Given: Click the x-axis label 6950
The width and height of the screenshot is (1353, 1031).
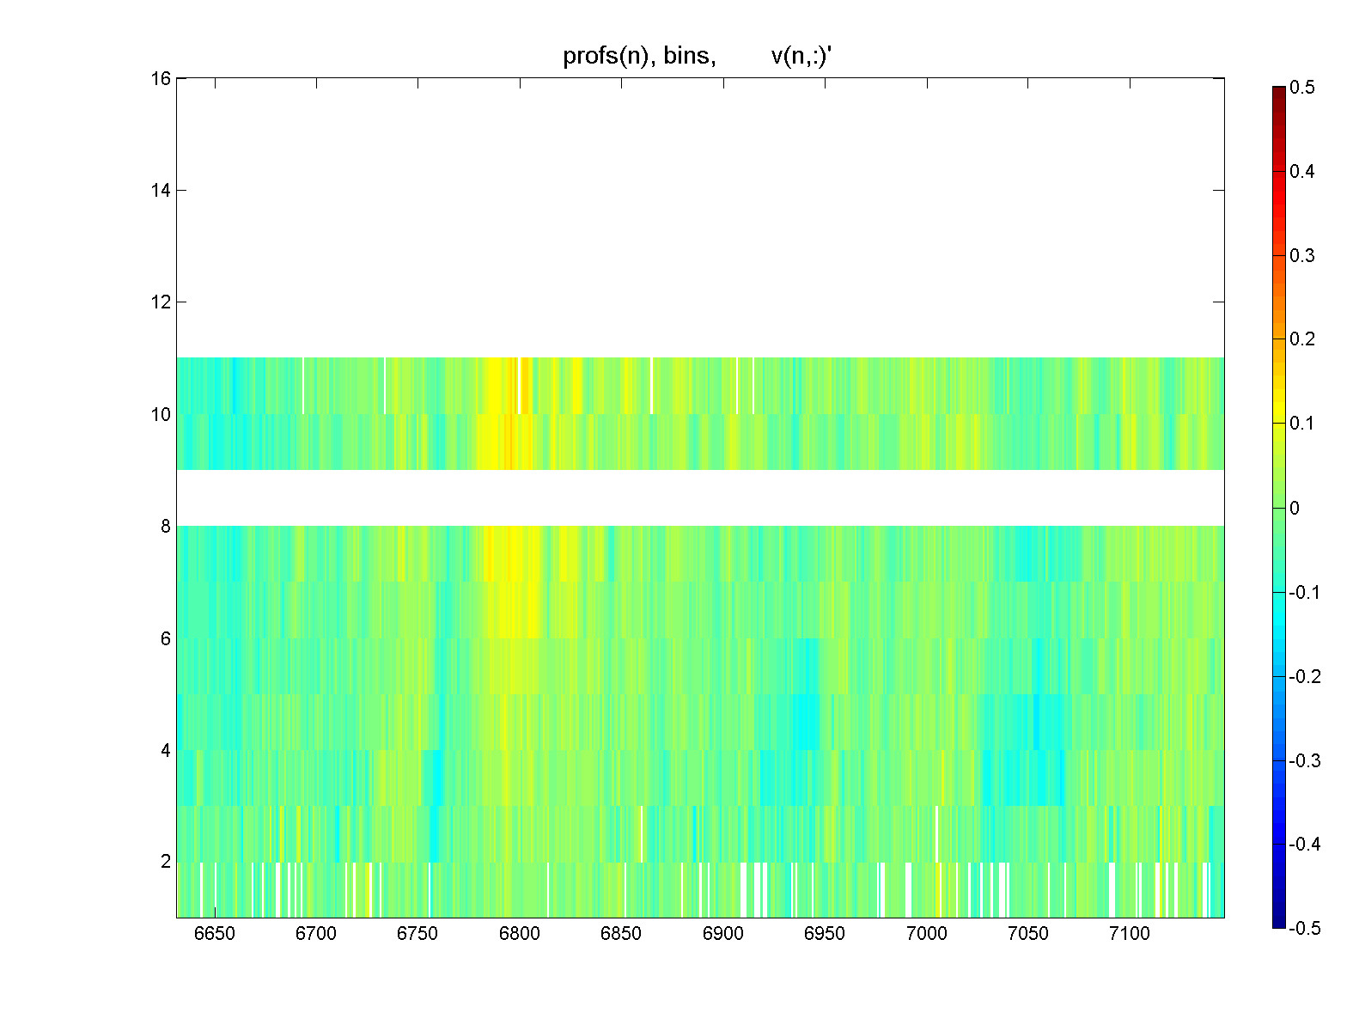Looking at the screenshot, I should click(825, 934).
